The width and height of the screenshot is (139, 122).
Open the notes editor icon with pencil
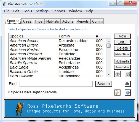pos(128,74)
